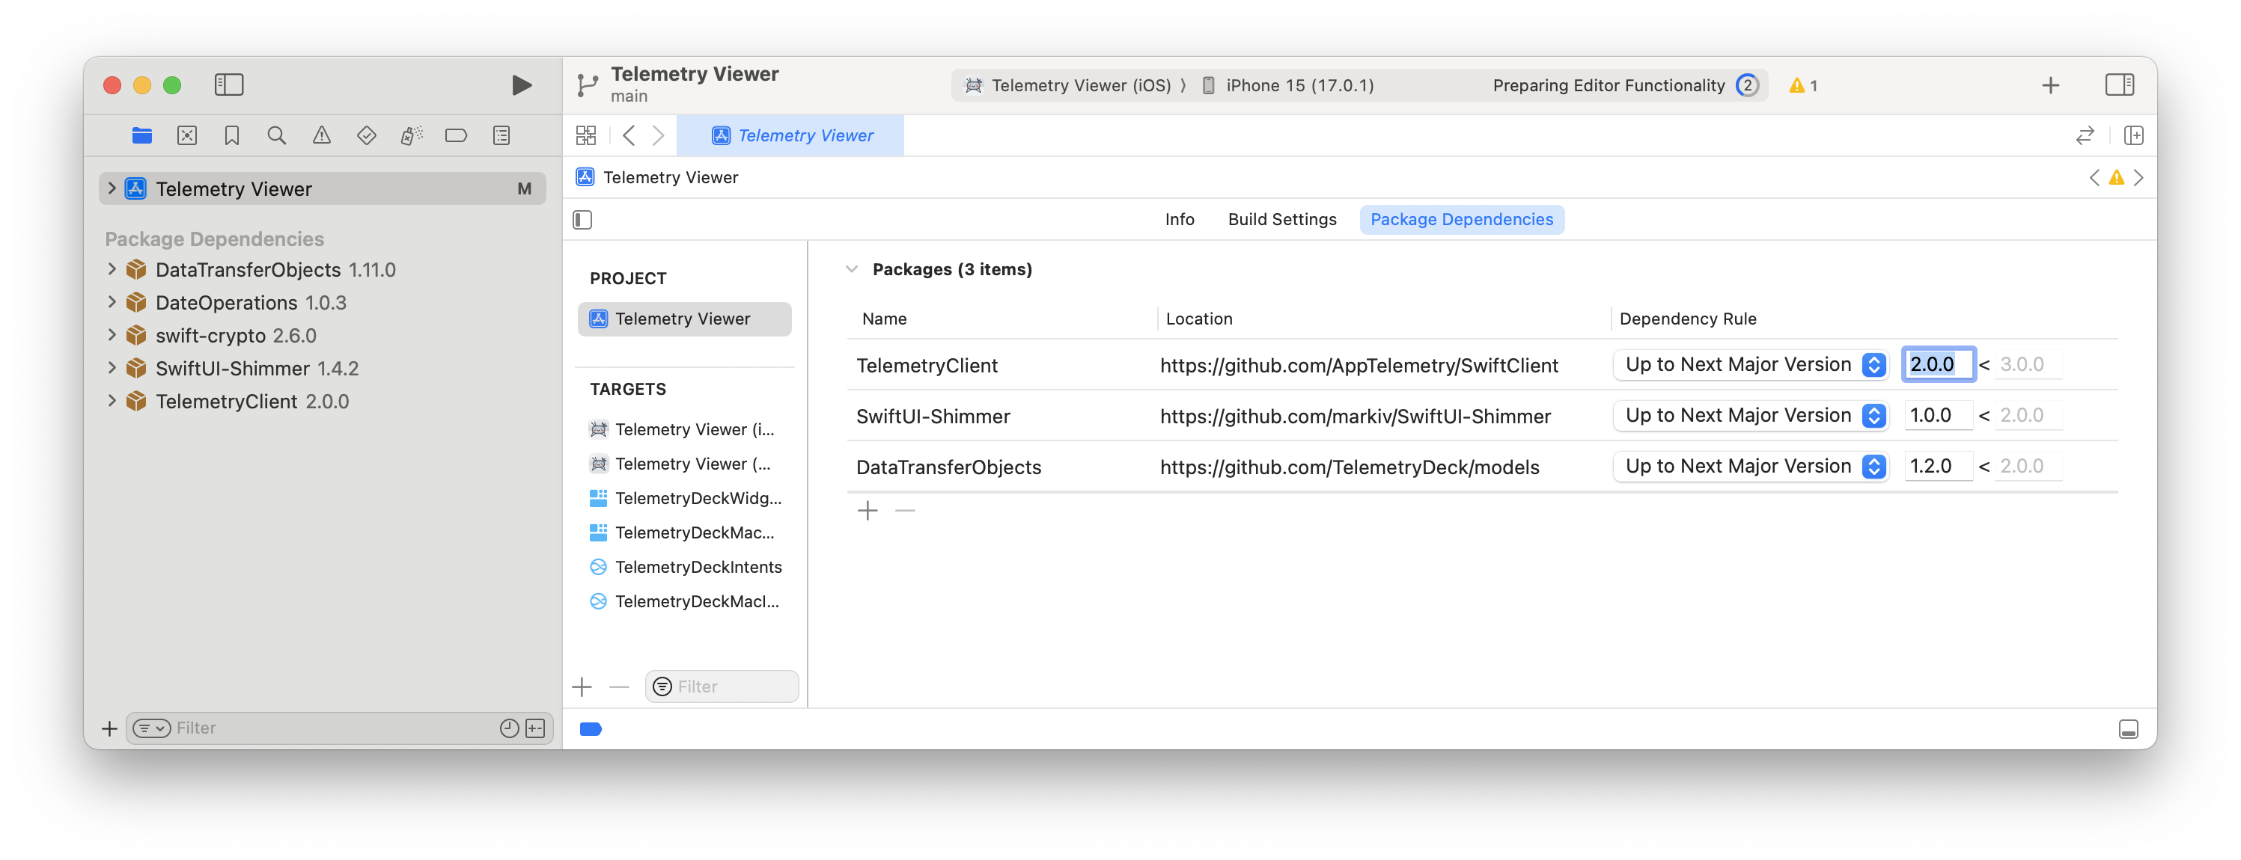
Task: Open the Test navigator
Action: point(366,135)
